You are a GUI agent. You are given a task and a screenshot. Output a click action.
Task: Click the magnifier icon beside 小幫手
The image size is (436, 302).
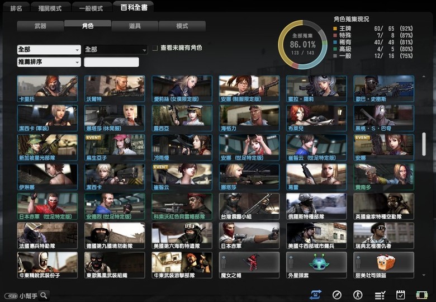(x=43, y=295)
